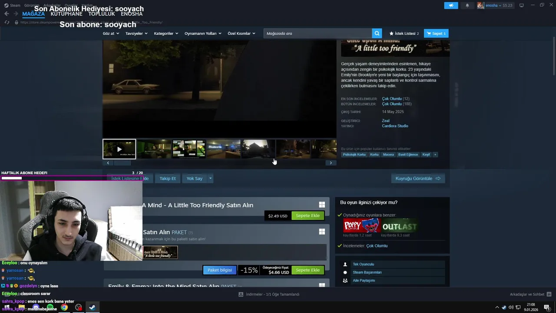The width and height of the screenshot is (556, 313).
Task: Open the Psikolojik Korku tag
Action: point(354,154)
